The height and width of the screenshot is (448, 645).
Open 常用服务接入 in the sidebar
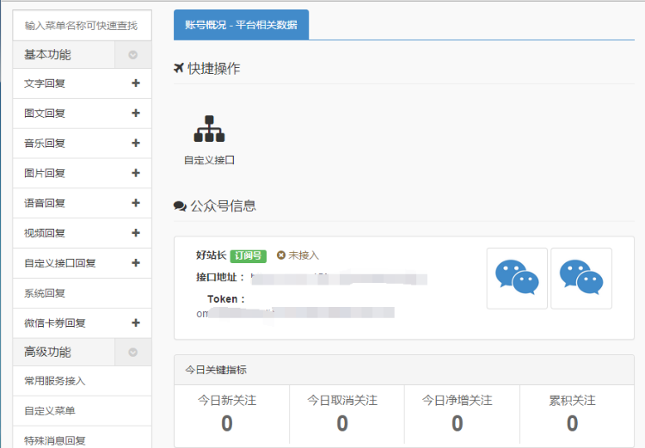[x=83, y=381]
